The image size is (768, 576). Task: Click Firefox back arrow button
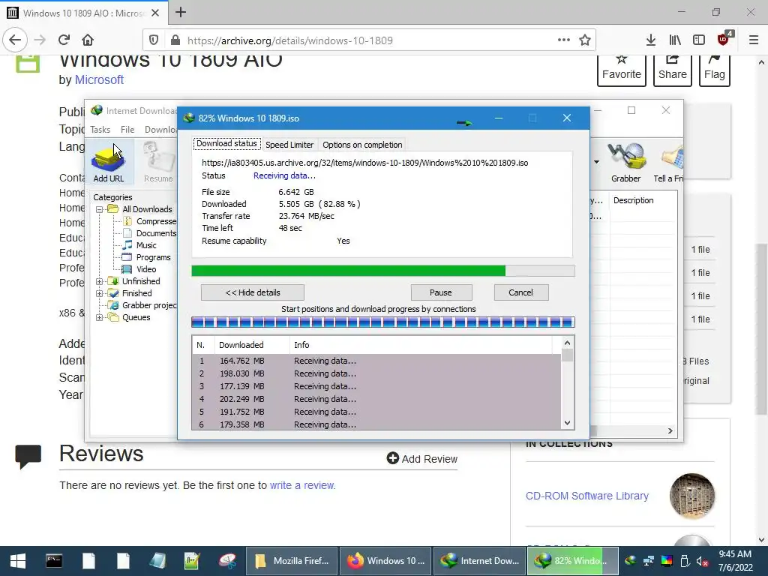click(x=15, y=40)
